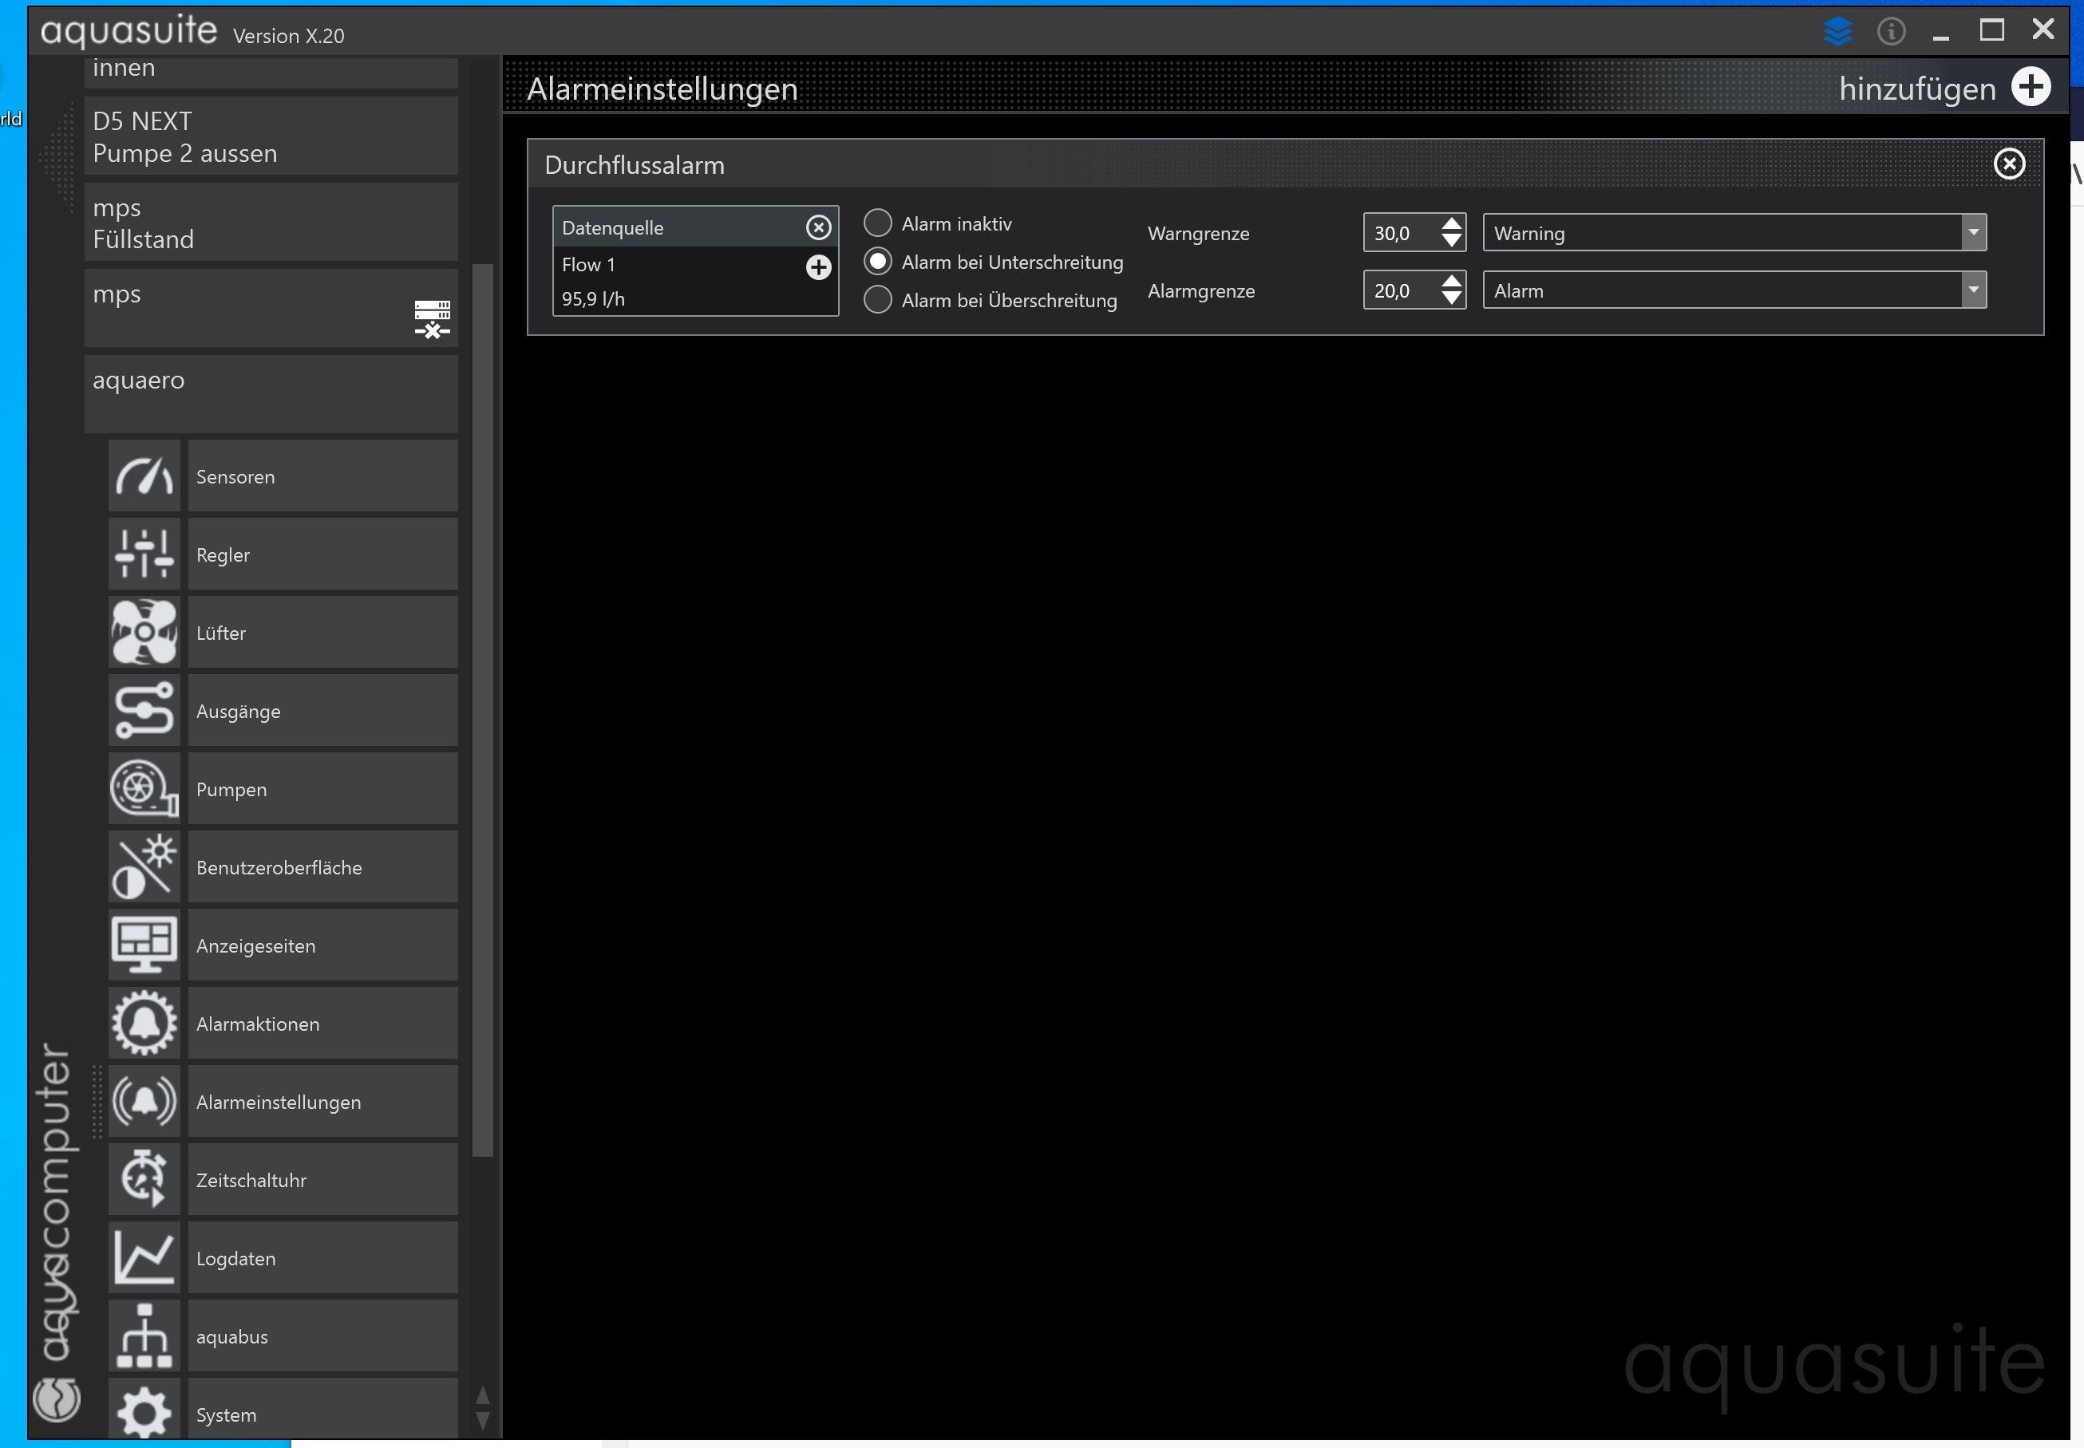Click the Alarmgrenze 20,0 input field
The width and height of the screenshot is (2084, 1448).
(x=1402, y=290)
